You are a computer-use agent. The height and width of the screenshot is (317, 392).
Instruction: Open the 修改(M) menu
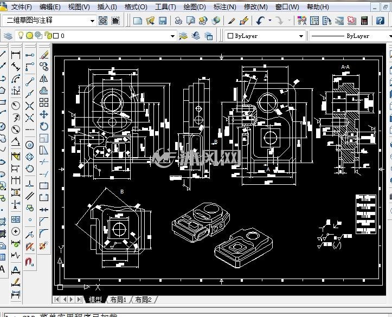coord(255,7)
